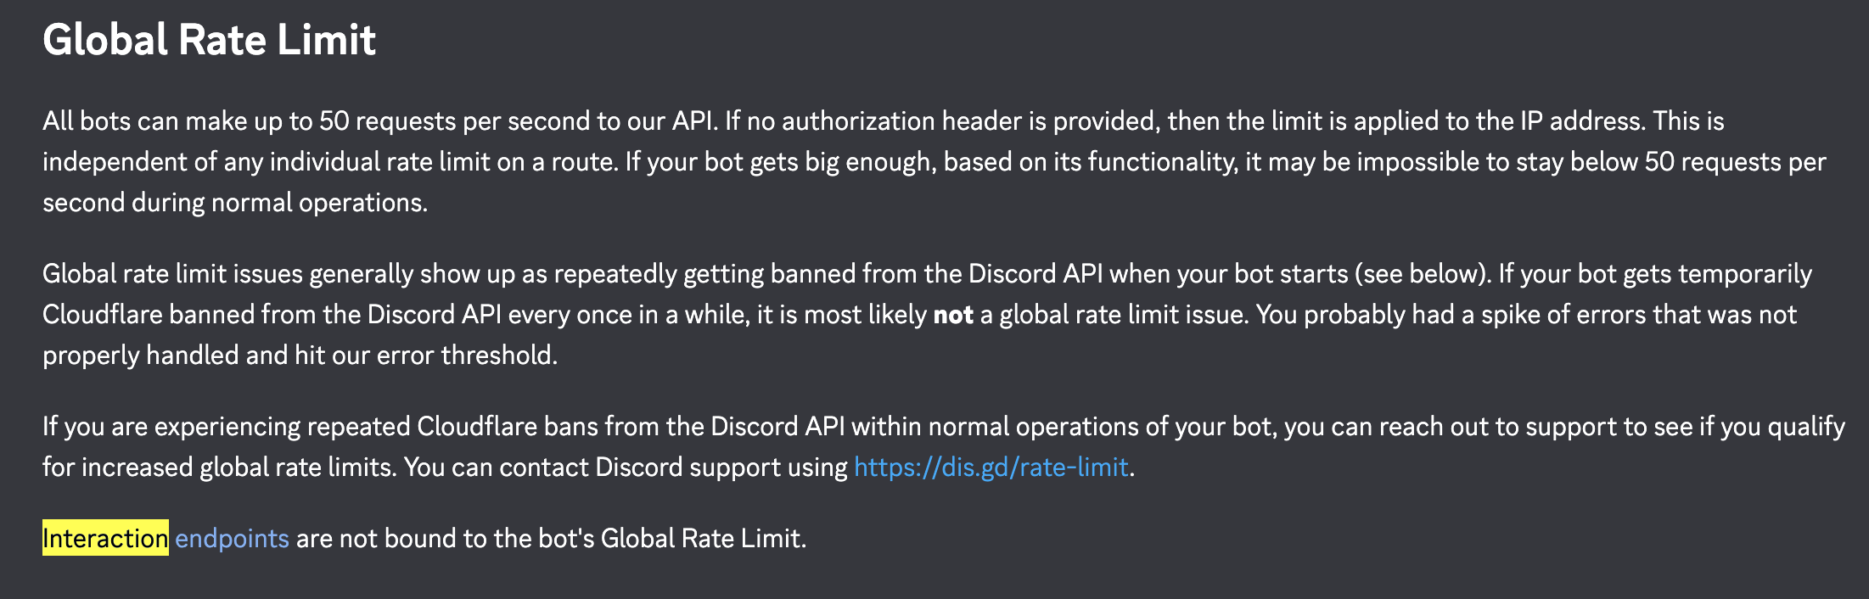The height and width of the screenshot is (599, 1869).
Task: Click the blue 'endpoints' link
Action: (232, 539)
